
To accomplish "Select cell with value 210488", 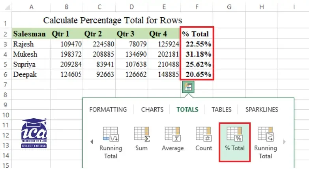I will (x=164, y=64).
